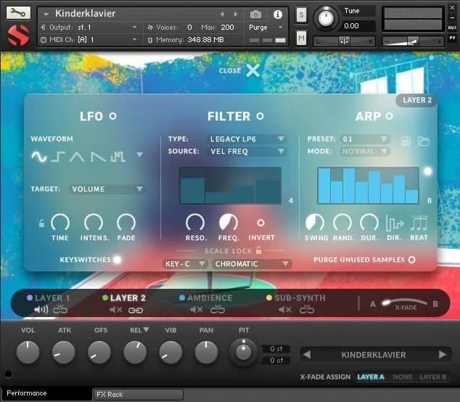Open the camera snapshot icon
Screen dimensions: 460x402
pos(255,14)
